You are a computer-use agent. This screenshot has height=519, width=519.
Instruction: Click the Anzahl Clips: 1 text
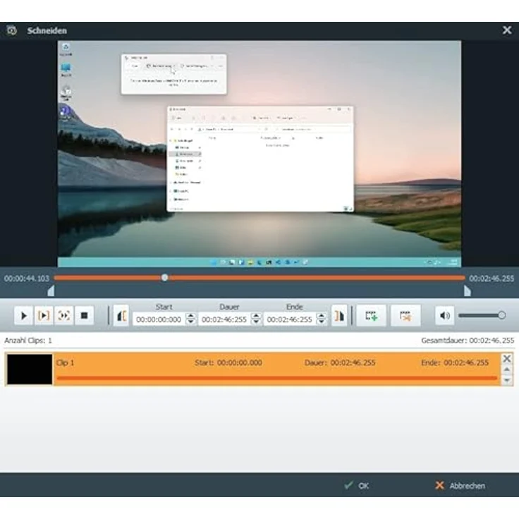tap(28, 341)
